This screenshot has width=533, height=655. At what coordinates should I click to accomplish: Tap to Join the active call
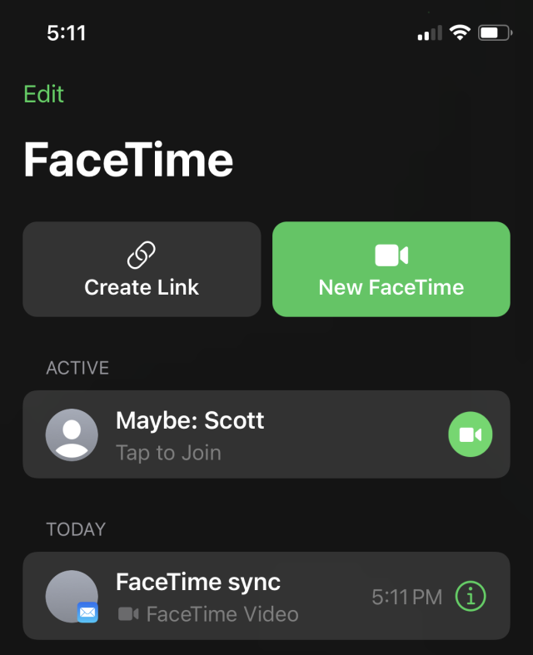(168, 453)
